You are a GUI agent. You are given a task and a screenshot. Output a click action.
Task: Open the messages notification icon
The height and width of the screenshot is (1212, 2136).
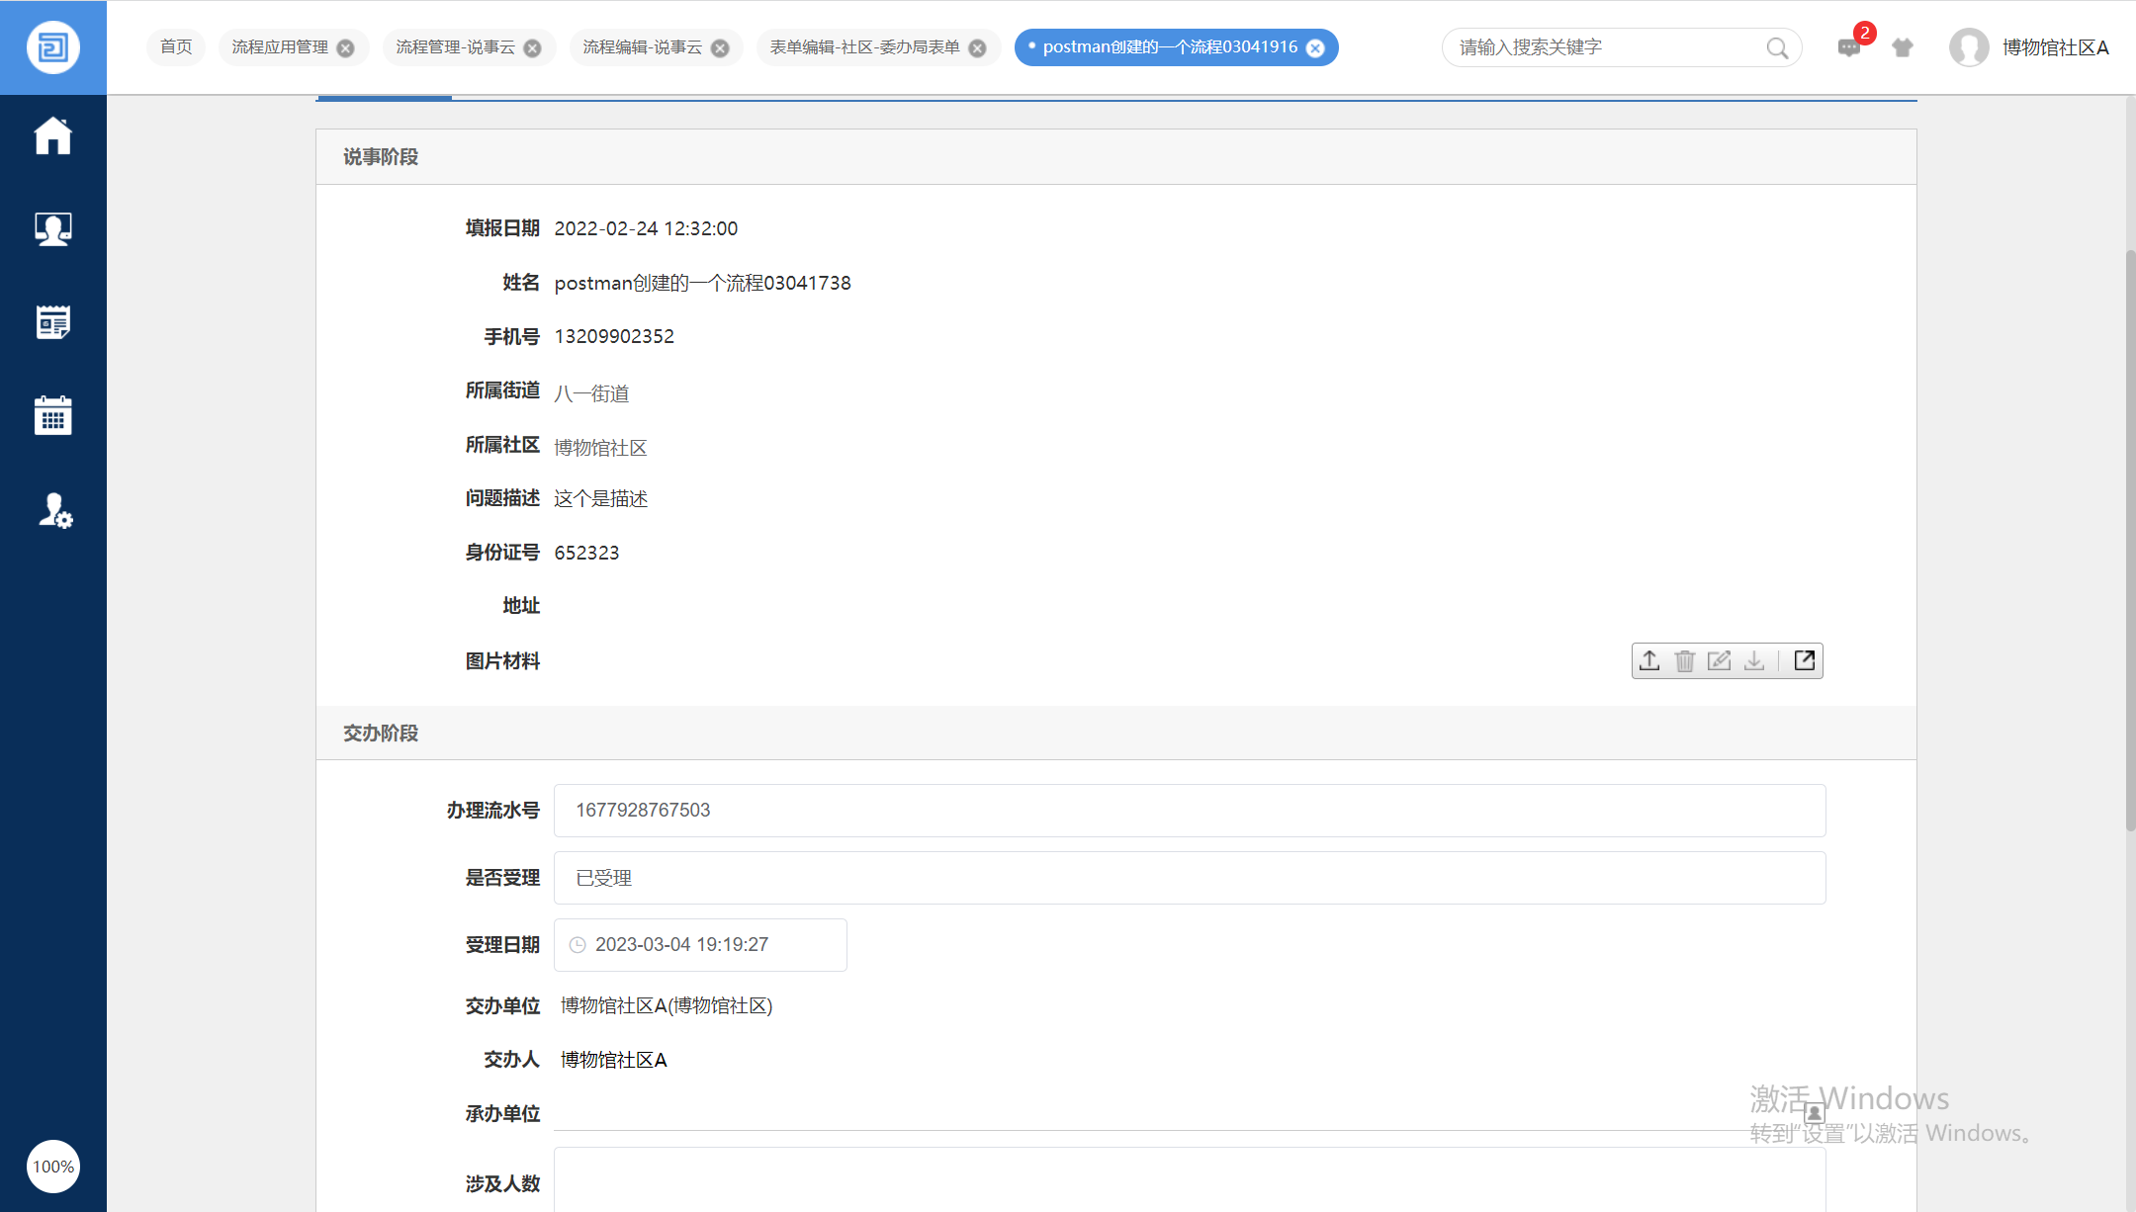[1848, 47]
